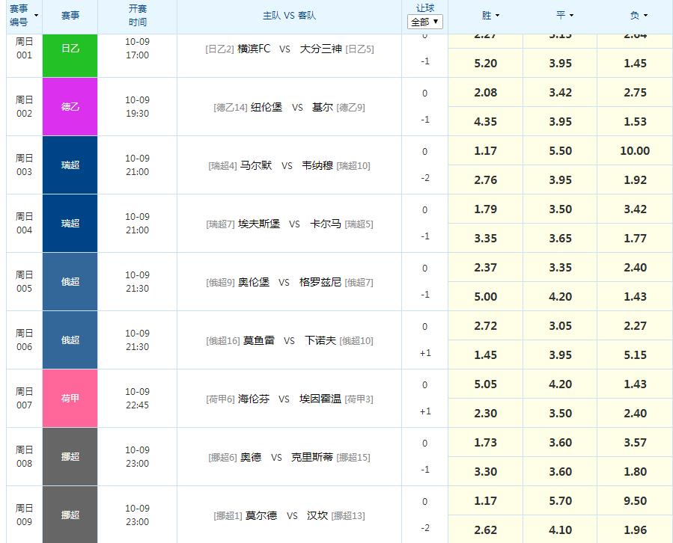Click the 开赛时间 column header
Screen dimensions: 673x543
[137, 15]
